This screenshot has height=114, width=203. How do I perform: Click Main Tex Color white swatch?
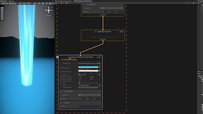(88, 71)
